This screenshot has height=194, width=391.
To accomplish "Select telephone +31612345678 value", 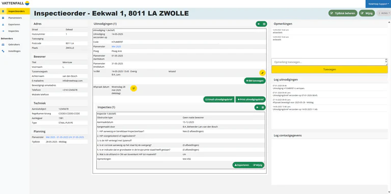I will tap(70, 90).
